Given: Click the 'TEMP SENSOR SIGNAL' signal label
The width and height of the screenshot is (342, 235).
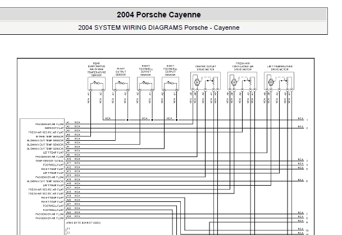Looking at the screenshot, I should [49, 161].
